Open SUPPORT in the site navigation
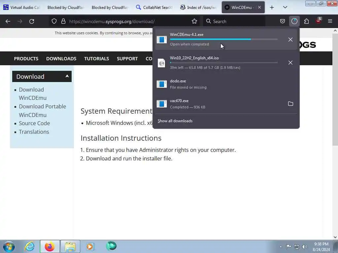This screenshot has width=338, height=253. coord(127,59)
